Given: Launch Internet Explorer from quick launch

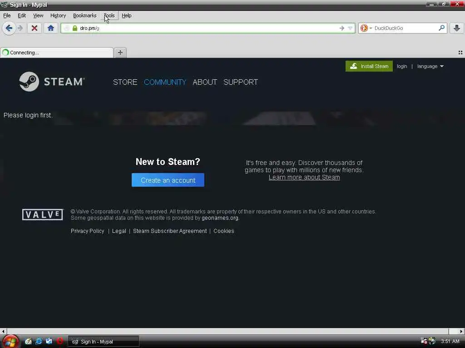Looking at the screenshot, I should click(39, 341).
